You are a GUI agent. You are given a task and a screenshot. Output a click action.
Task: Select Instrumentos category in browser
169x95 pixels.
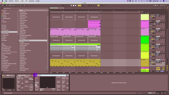(9, 30)
